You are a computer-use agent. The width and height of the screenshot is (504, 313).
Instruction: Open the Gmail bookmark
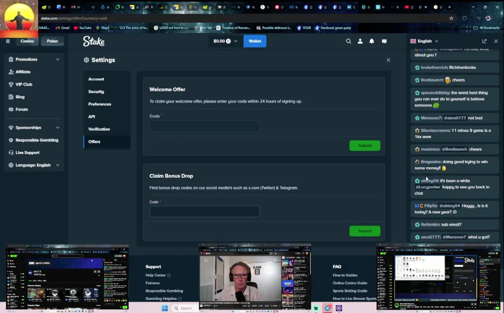pos(62,28)
